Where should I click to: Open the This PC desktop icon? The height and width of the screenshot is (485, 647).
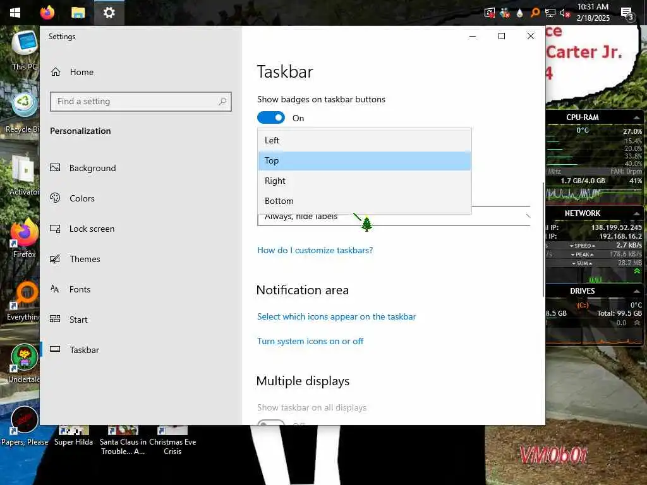pyautogui.click(x=25, y=51)
